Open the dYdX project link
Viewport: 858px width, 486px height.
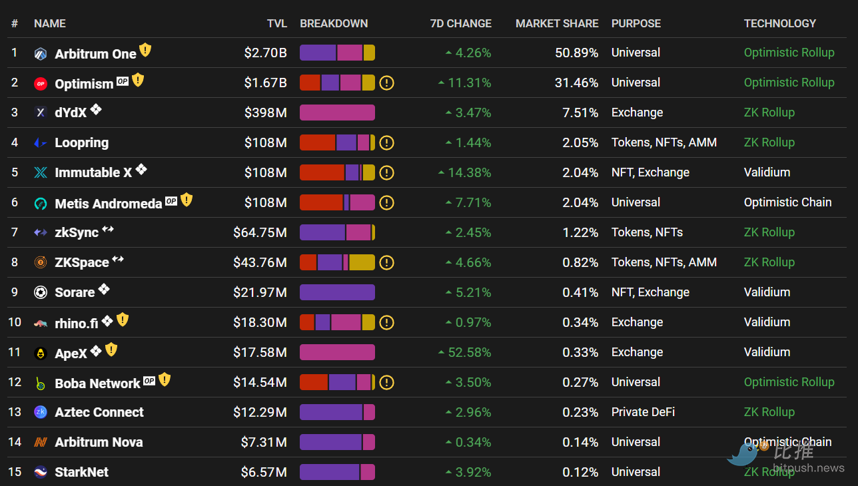pos(71,113)
